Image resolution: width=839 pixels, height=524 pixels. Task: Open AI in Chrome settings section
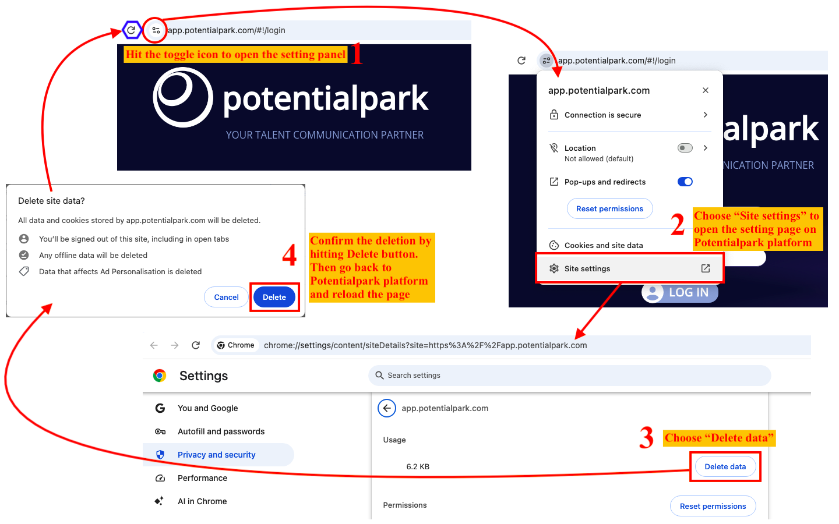pyautogui.click(x=202, y=501)
